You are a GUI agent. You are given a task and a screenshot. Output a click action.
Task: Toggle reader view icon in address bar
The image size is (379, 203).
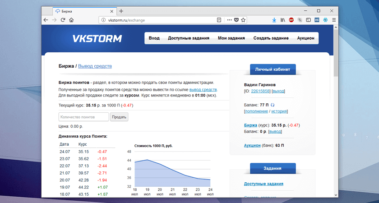[x=219, y=20]
